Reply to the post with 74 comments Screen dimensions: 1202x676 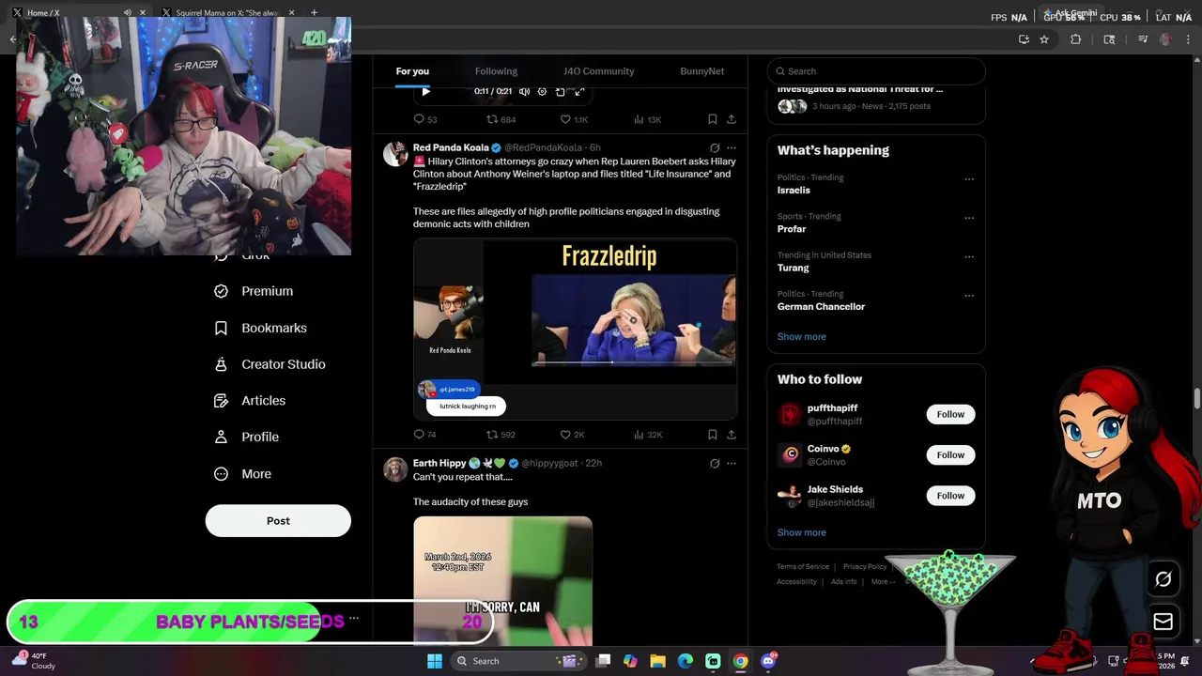(x=425, y=435)
